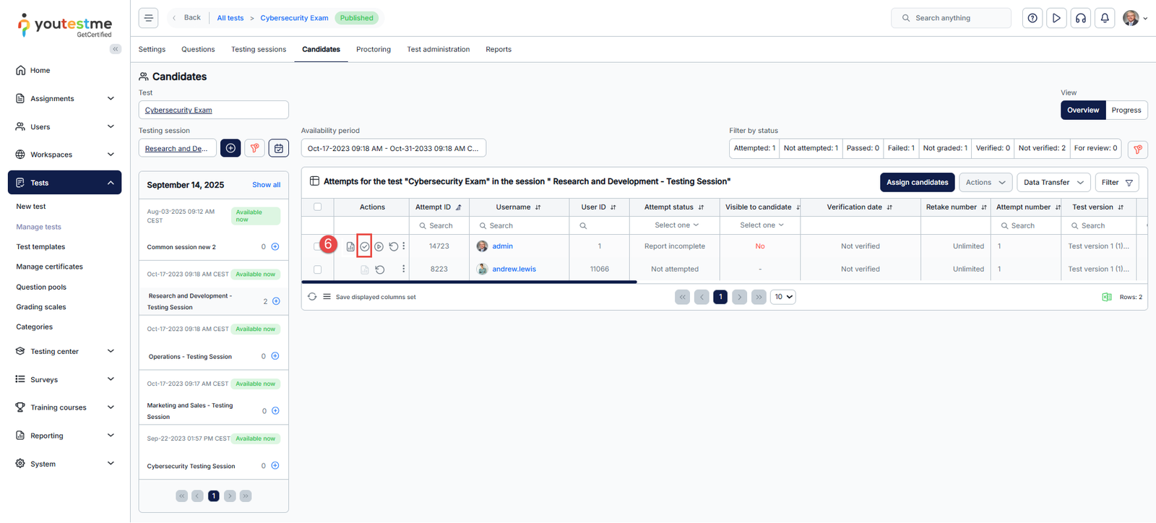Viewport: 1156px width, 523px height.
Task: Collapse the left sidebar with double-chevron icon
Action: [x=116, y=49]
